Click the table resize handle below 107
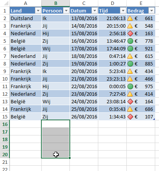The width and height of the screenshot is (159, 171). pos(154,119)
